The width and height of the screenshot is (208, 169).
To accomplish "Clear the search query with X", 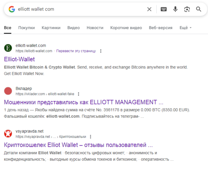I will tap(149, 9).
